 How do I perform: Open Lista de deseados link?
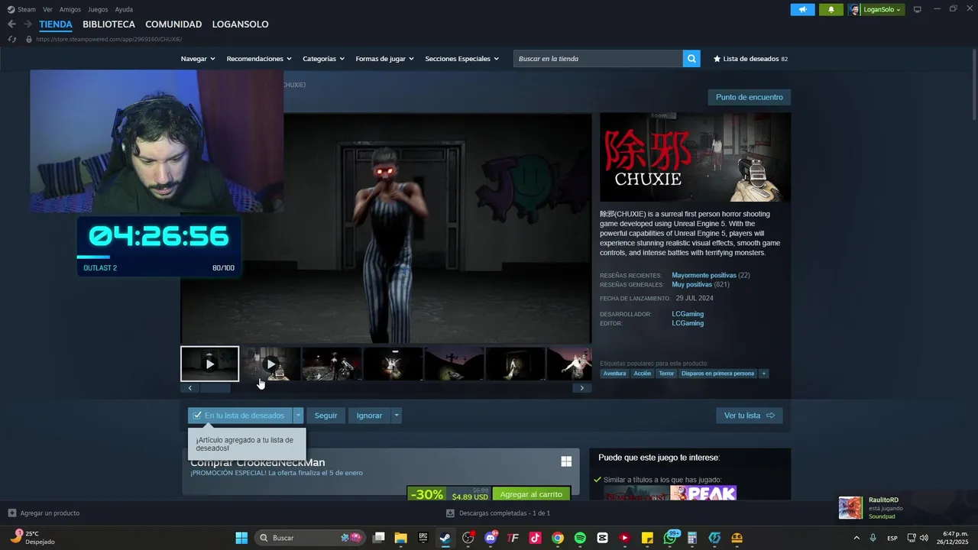(x=750, y=59)
